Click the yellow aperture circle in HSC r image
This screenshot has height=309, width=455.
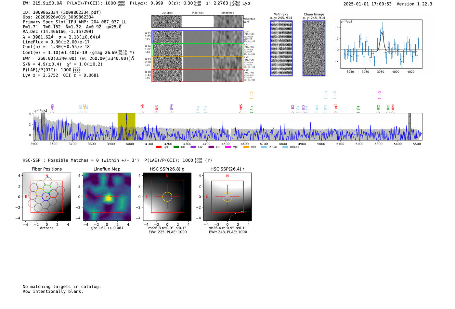[x=227, y=197]
